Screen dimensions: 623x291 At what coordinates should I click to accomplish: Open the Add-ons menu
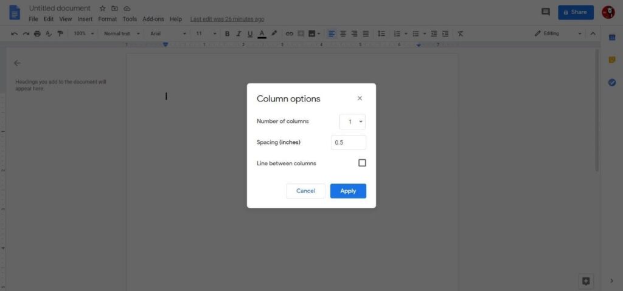coord(153,19)
